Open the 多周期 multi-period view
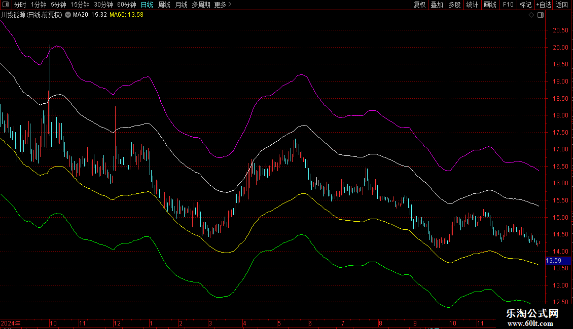Viewport: 573px width, 329px height. (x=201, y=5)
